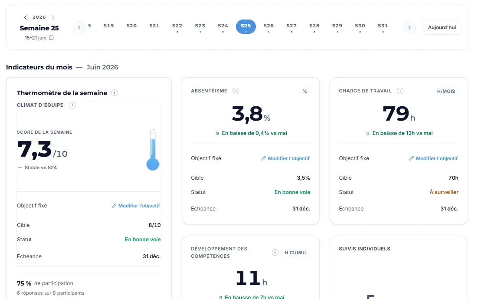Go to next year with chevron right of 2026
The height and width of the screenshot is (299, 478).
point(53,17)
